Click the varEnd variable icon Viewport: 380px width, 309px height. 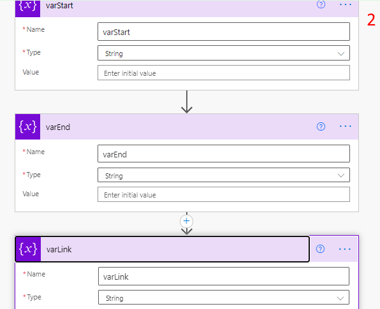click(27, 127)
